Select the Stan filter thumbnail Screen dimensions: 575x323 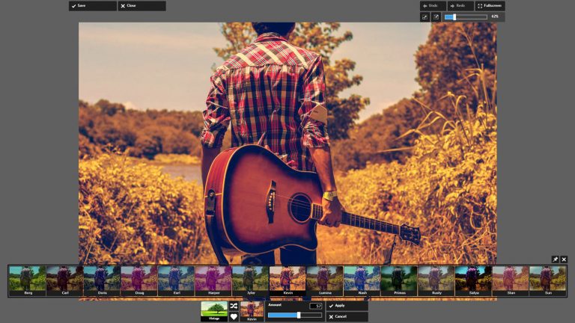pos(511,281)
